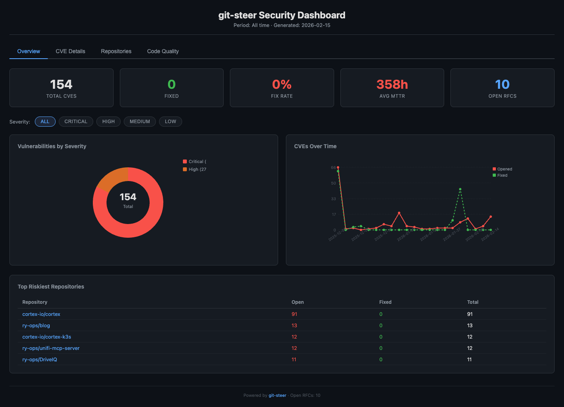Select the OPEN RFCS stat card

pos(503,88)
